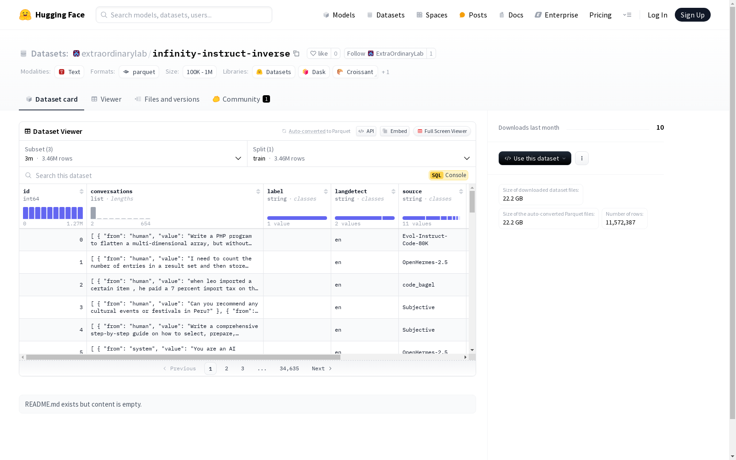This screenshot has width=736, height=460.
Task: Go to page 3 of results
Action: (242, 368)
